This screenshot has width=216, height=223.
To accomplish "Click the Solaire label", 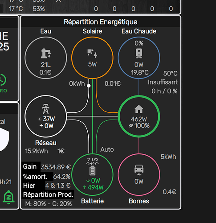I will click(92, 31).
